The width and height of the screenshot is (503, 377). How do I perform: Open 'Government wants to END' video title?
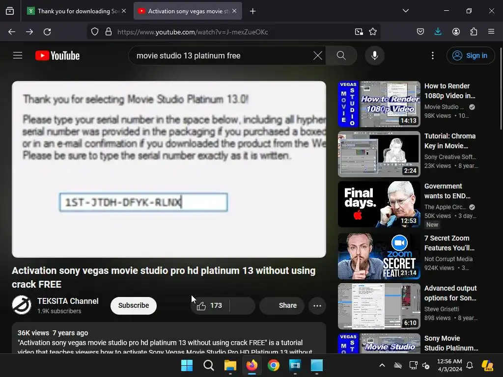[447, 191]
